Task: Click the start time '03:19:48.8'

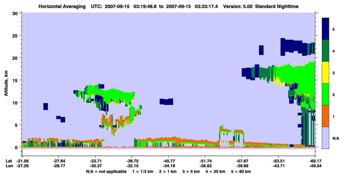Action: (x=145, y=6)
